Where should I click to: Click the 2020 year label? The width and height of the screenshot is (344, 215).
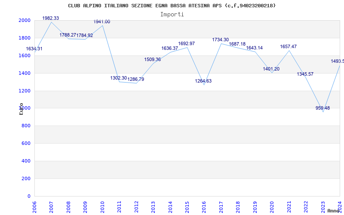(272, 207)
